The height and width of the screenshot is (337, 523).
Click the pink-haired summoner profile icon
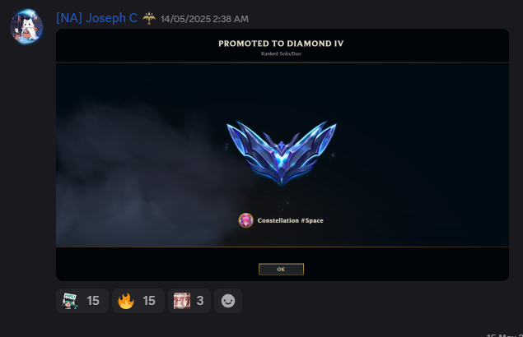click(245, 220)
